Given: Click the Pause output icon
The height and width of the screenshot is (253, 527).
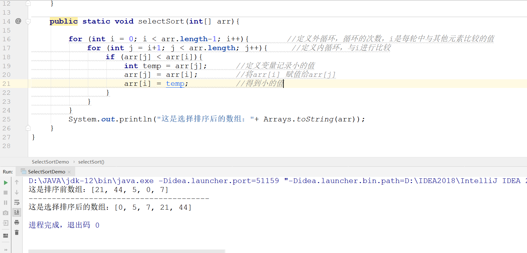Looking at the screenshot, I should click(x=6, y=203).
